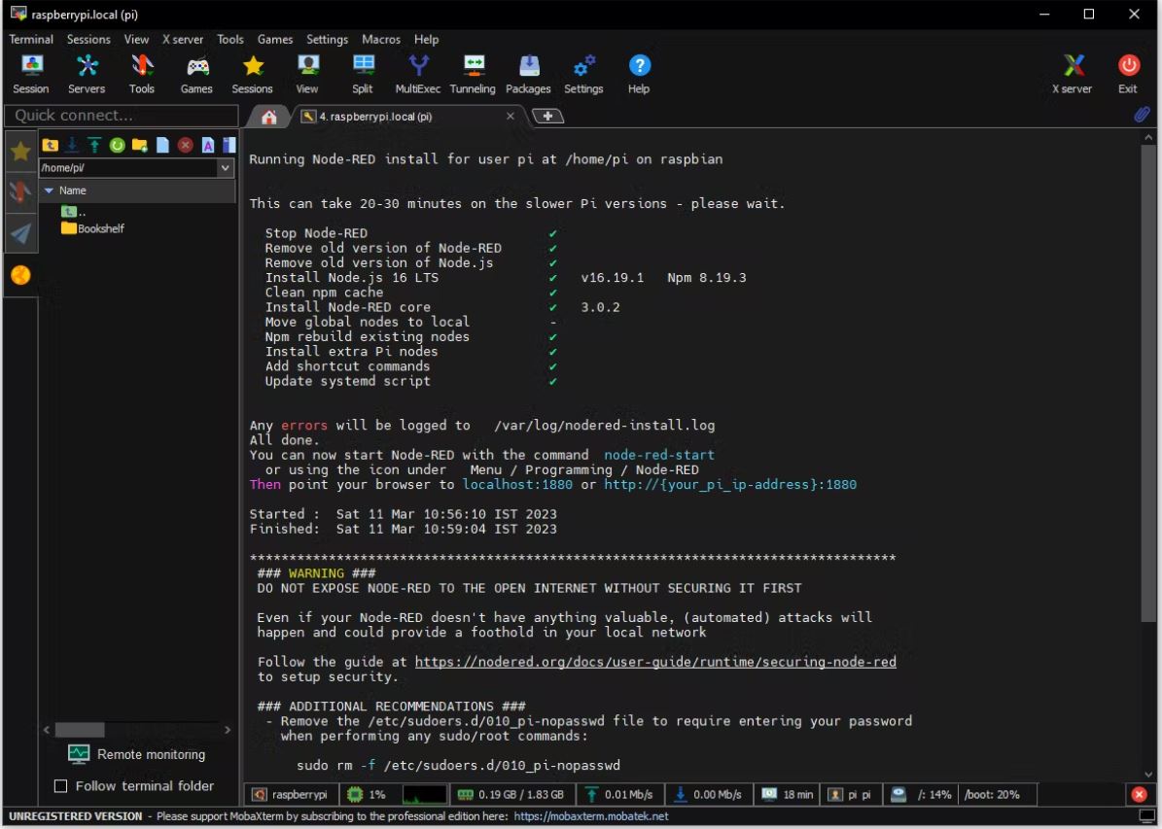Click the Help question mark icon
This screenshot has width=1162, height=829.
[639, 74]
